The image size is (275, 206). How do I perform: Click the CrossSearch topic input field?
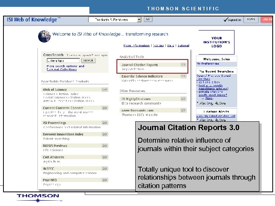pos(63,61)
